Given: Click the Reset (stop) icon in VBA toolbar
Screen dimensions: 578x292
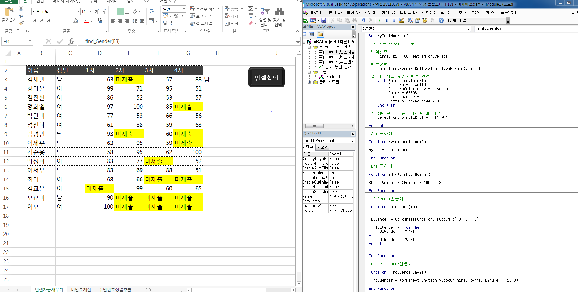Looking at the screenshot, I should 394,20.
